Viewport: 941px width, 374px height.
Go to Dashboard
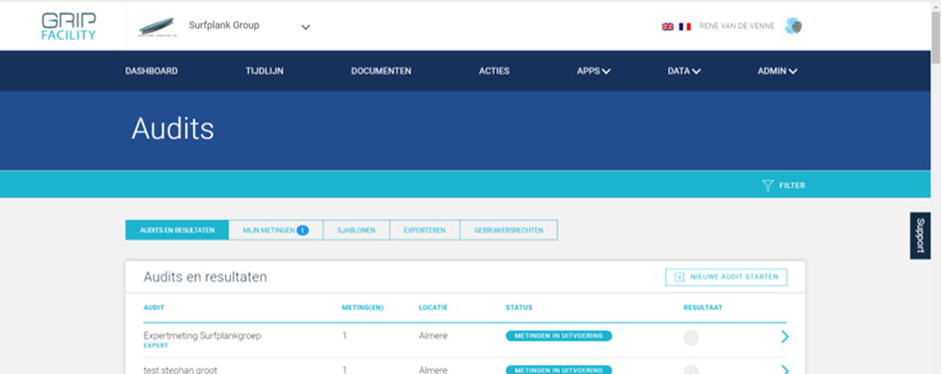pyautogui.click(x=151, y=71)
